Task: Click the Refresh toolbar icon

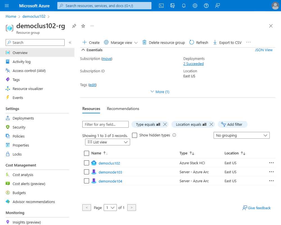Action: [192, 42]
